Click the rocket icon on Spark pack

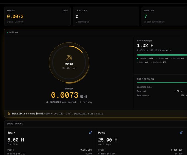pos(90,132)
